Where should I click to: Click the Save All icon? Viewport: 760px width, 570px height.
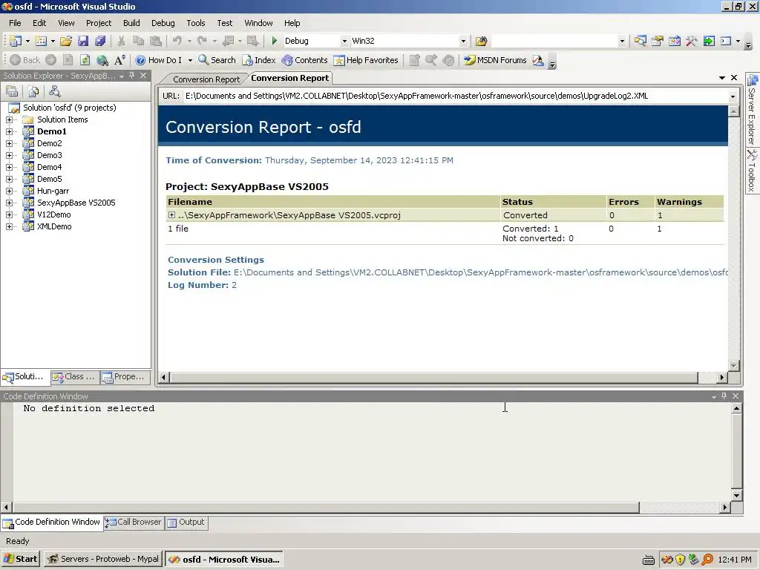pyautogui.click(x=100, y=42)
